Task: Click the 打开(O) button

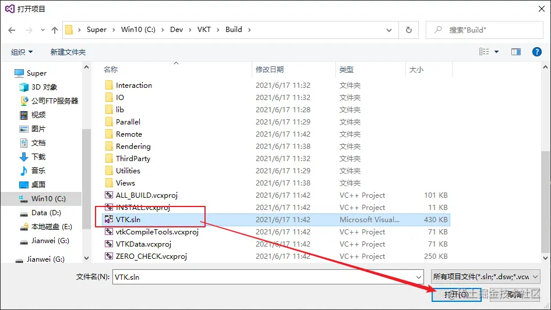Action: tap(457, 294)
